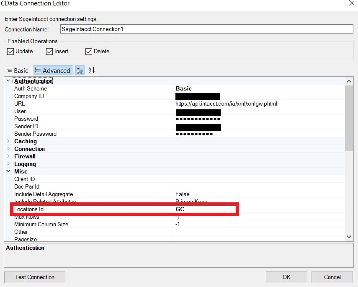Select the Pagesize property row
The height and width of the screenshot is (287, 358).
179,238
